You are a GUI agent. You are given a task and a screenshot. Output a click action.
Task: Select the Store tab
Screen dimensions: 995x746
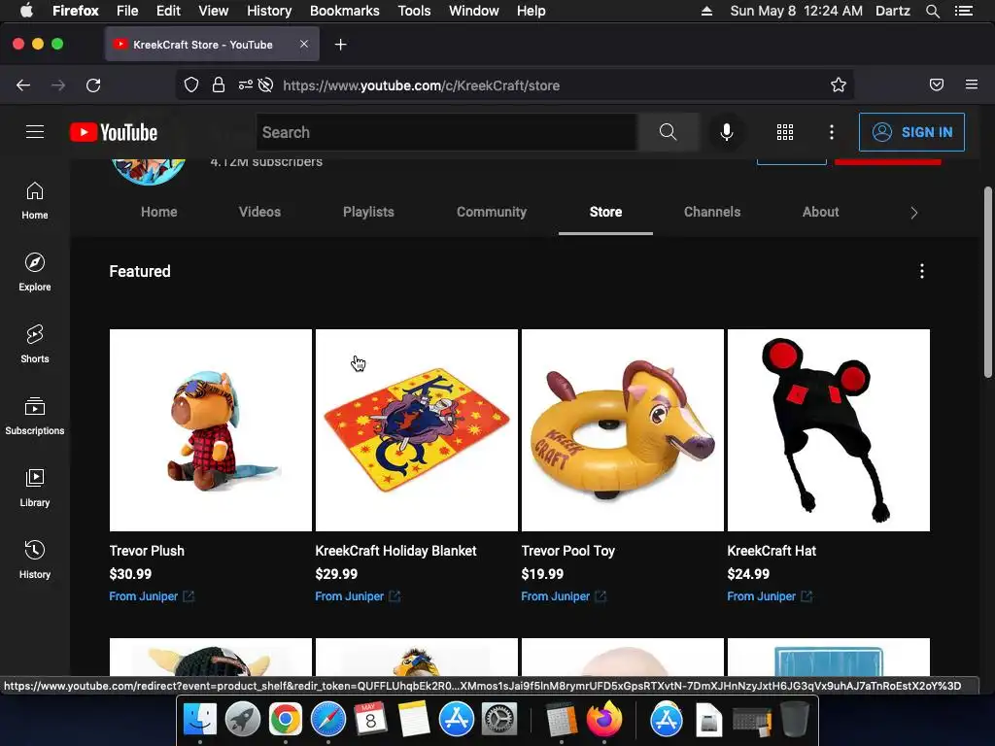(x=605, y=212)
